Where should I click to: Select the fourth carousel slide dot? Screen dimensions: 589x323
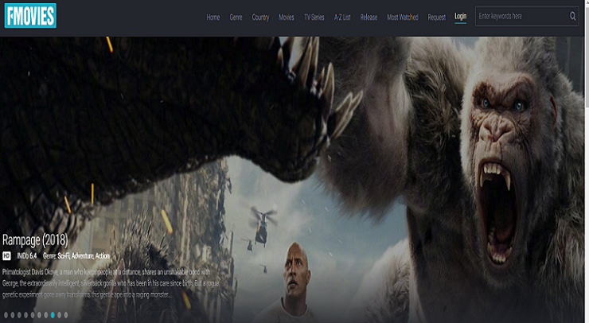26,315
